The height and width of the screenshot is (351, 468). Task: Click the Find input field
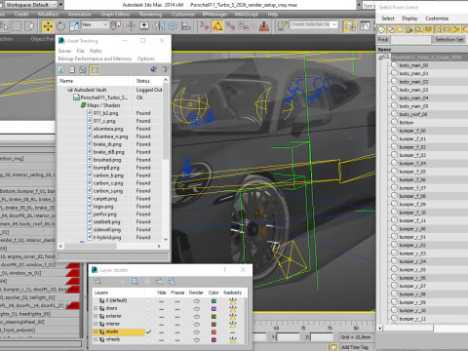coord(410,40)
